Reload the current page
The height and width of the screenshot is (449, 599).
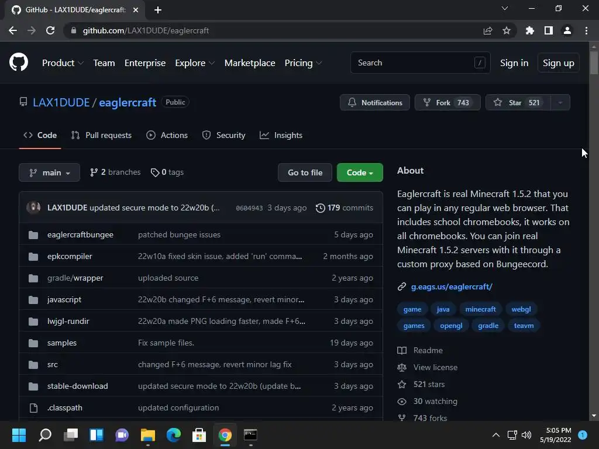click(x=50, y=30)
